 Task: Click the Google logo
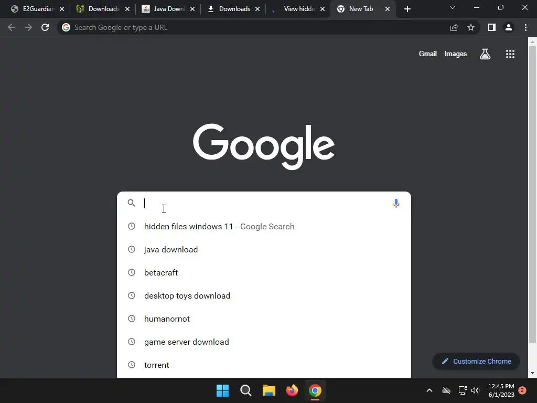pyautogui.click(x=264, y=147)
